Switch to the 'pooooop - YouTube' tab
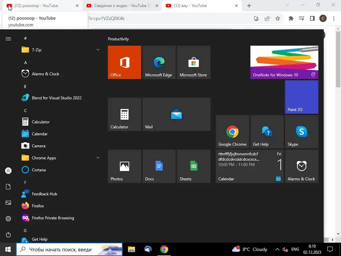Screen dimensions: 341x256 tap(43, 6)
